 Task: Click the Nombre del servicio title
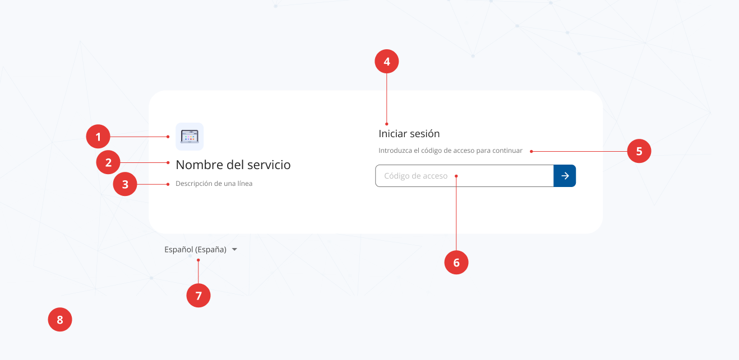pos(234,164)
